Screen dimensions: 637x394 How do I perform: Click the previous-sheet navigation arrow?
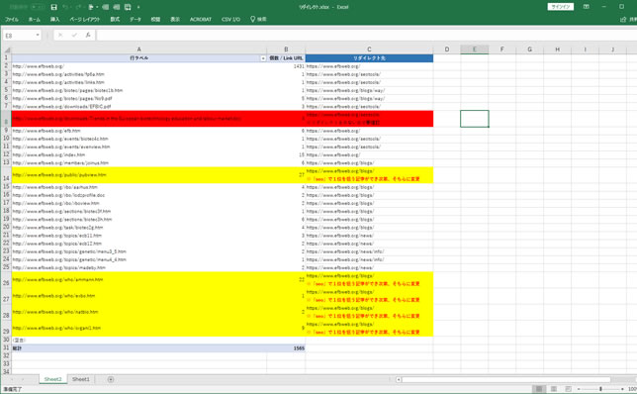point(12,379)
